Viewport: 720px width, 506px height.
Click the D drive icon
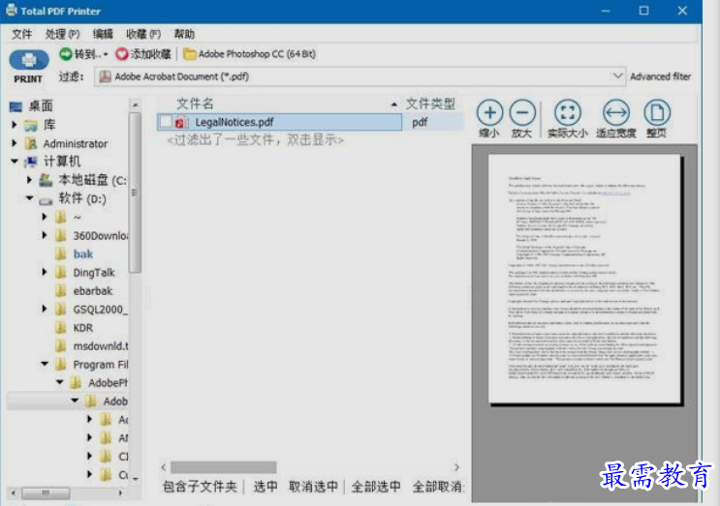point(46,200)
